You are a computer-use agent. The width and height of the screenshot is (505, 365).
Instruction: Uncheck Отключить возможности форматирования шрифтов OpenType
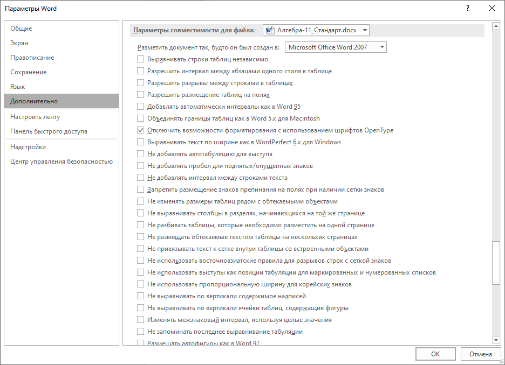tap(140, 130)
